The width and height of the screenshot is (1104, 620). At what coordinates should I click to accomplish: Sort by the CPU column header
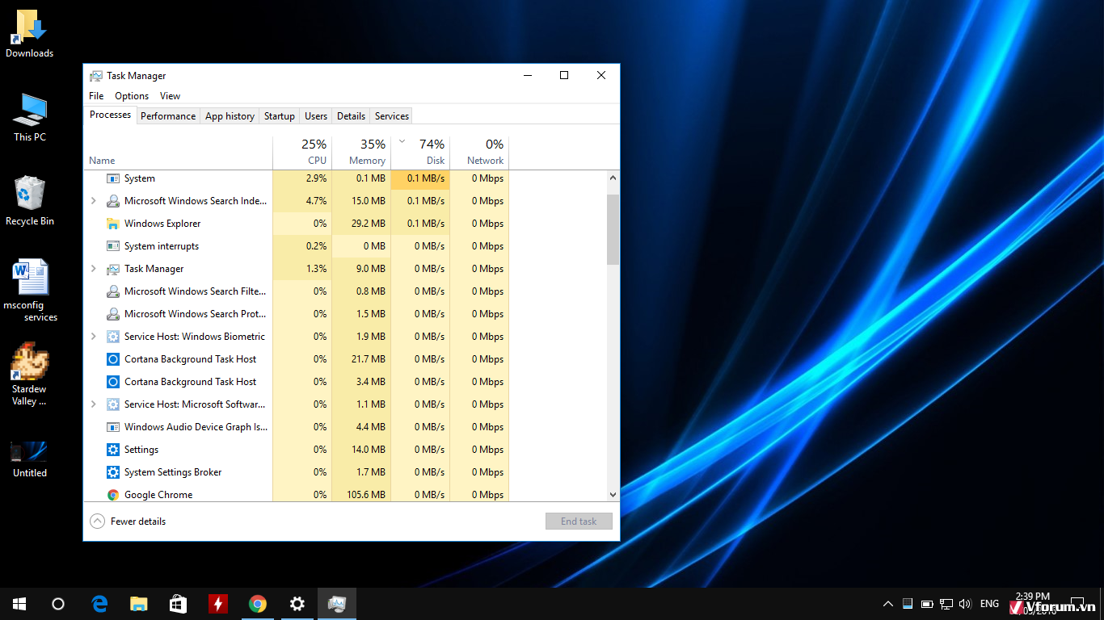click(302, 152)
